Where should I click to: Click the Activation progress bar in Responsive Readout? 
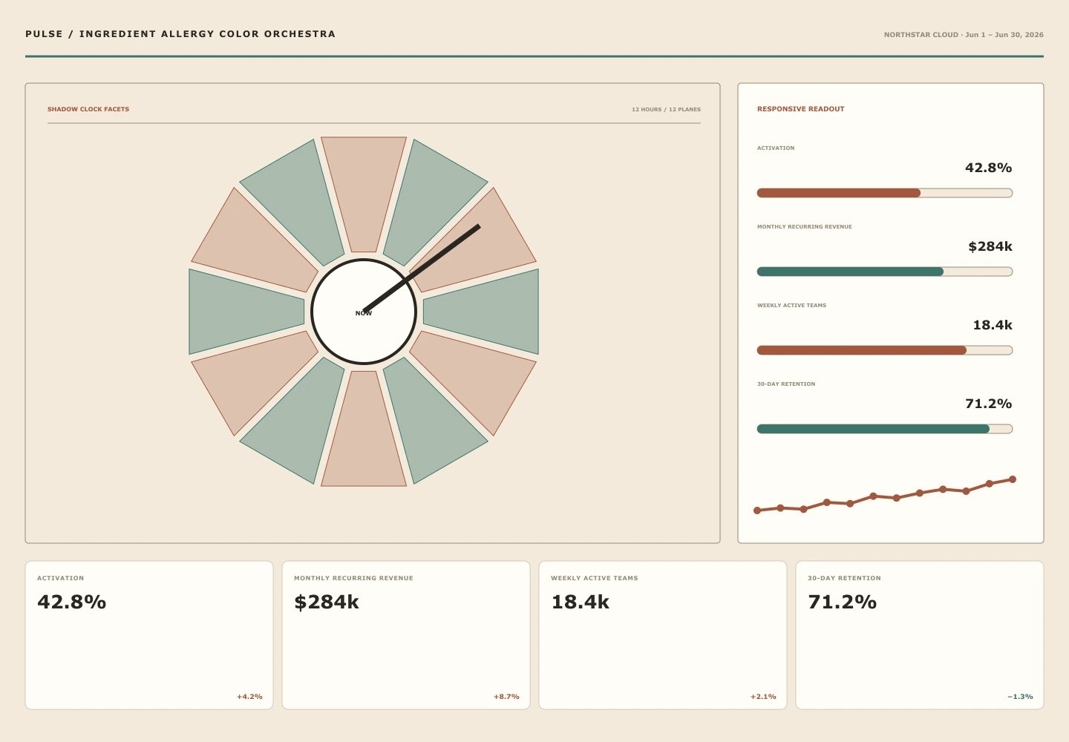[885, 193]
